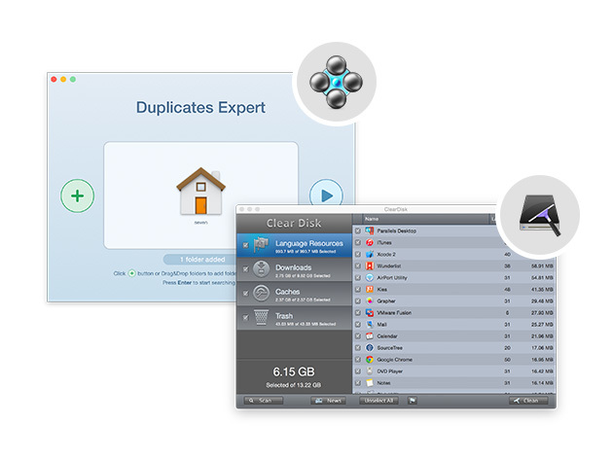Image resolution: width=613 pixels, height=460 pixels.
Task: Click the '1 folder added' label
Action: [202, 259]
